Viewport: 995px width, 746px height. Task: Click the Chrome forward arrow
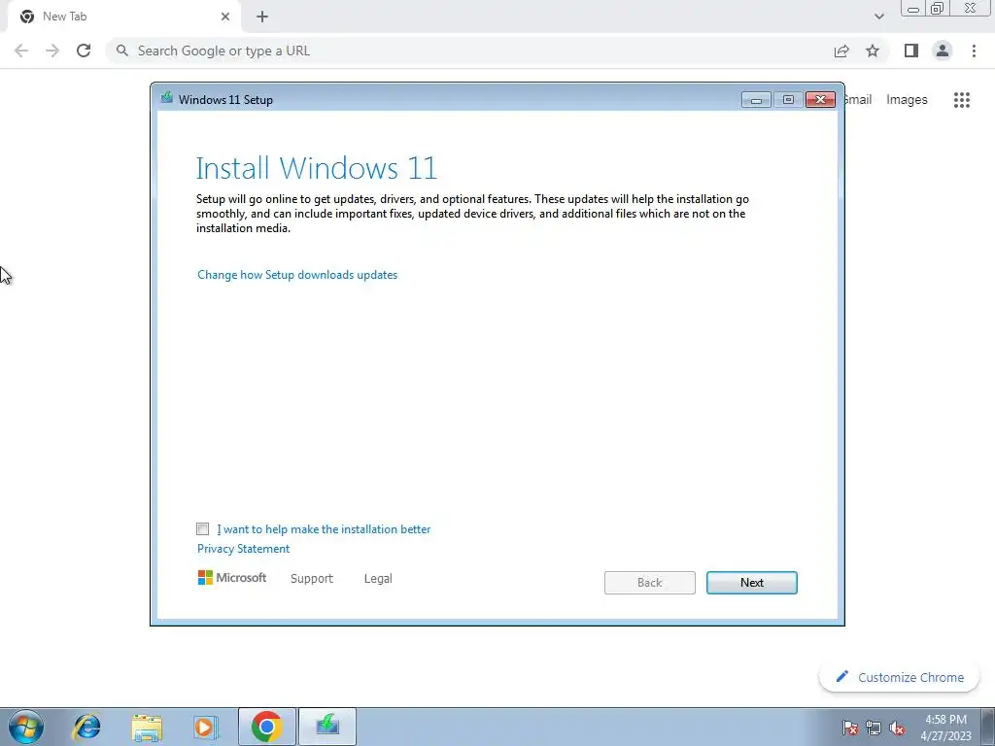pos(52,51)
